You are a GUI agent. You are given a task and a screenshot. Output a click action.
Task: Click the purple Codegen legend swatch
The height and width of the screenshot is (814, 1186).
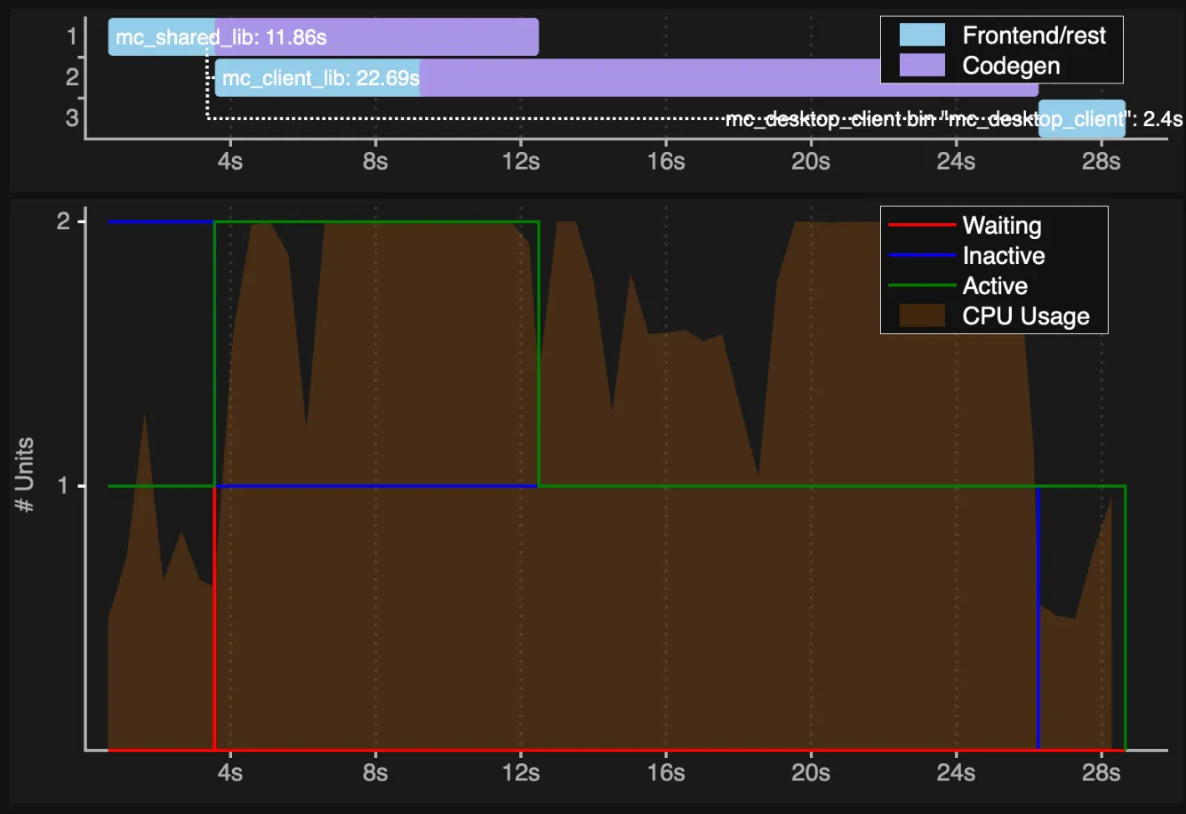click(x=922, y=65)
